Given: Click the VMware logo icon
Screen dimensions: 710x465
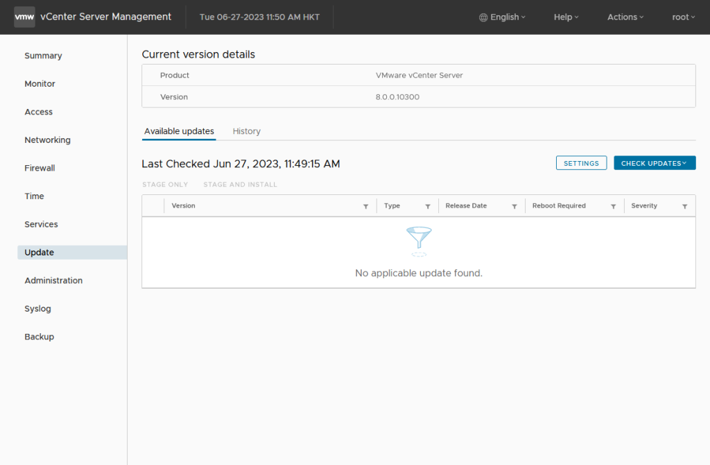Looking at the screenshot, I should click(x=24, y=17).
